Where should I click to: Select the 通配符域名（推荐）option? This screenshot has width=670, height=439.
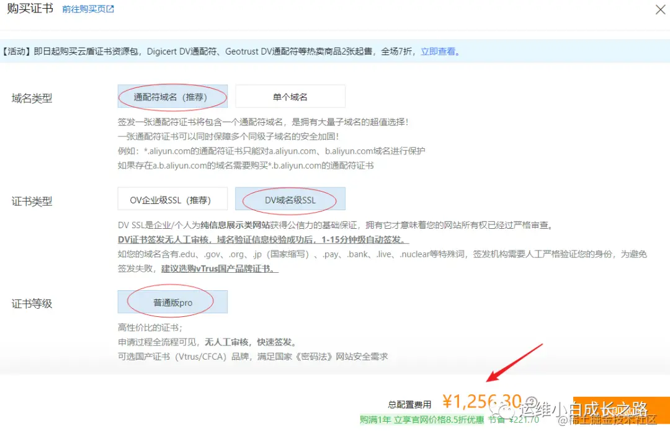[x=172, y=96]
